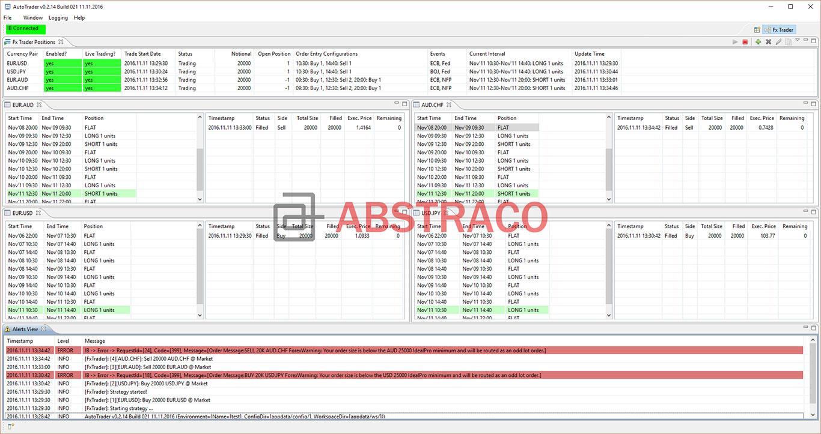Switch to the EUR.USD tab
Image resolution: width=821 pixels, height=434 pixels.
click(23, 213)
